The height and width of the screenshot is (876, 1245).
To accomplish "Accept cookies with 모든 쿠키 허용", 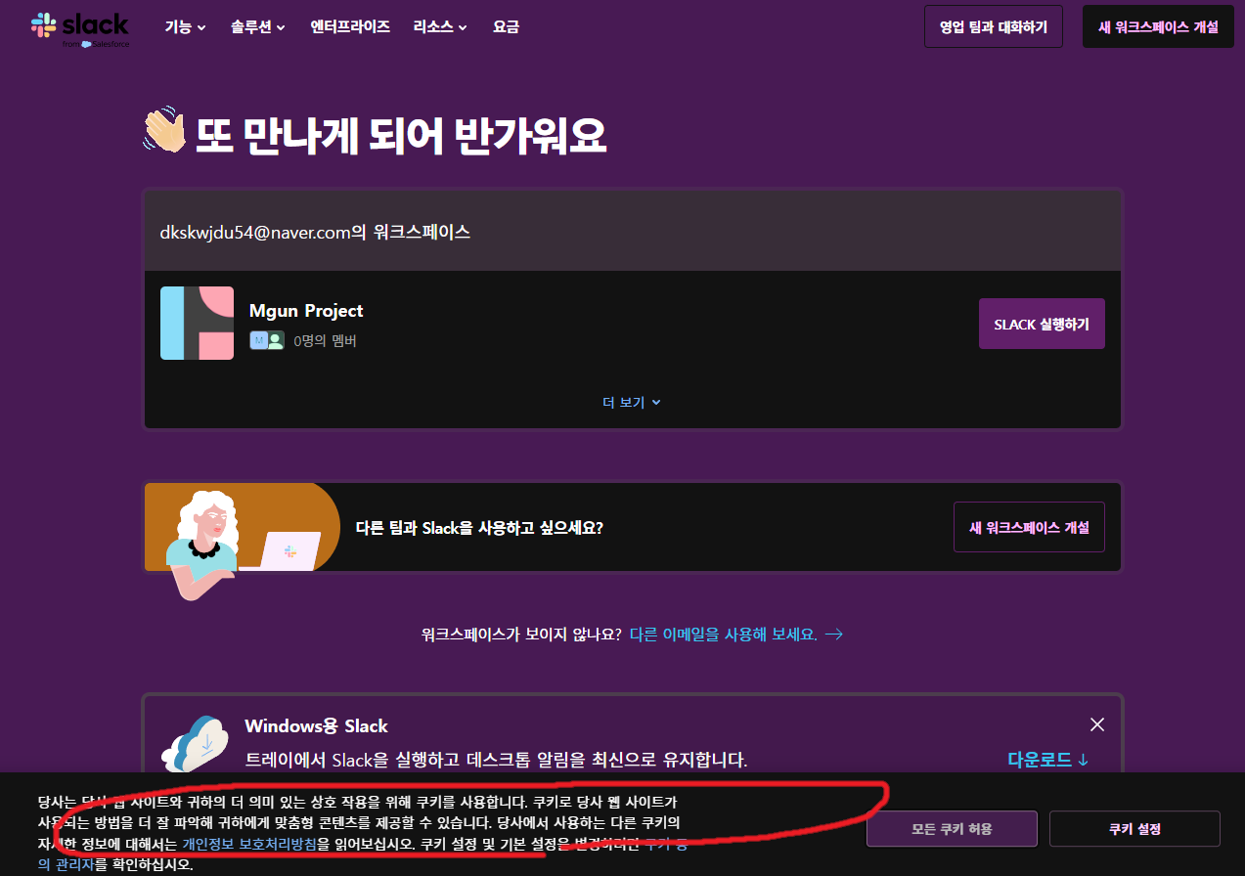I will pos(952,828).
